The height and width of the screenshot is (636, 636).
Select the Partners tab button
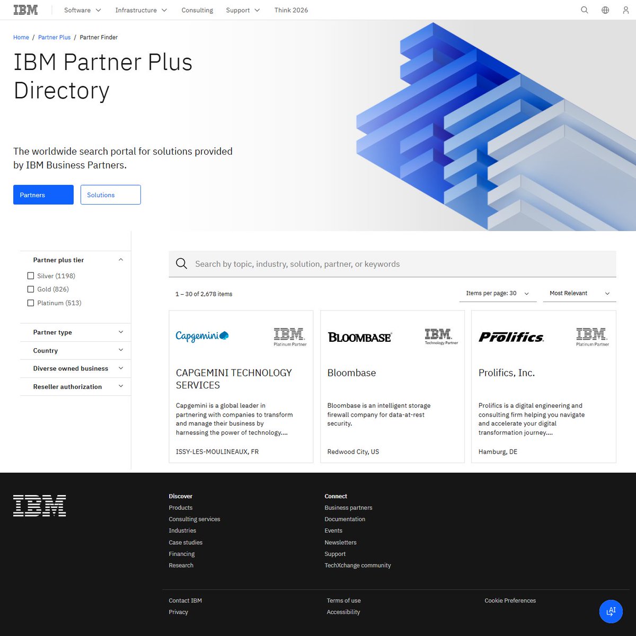click(43, 195)
